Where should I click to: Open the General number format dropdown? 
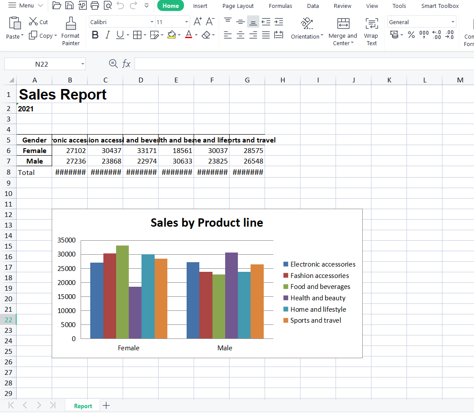click(x=453, y=22)
